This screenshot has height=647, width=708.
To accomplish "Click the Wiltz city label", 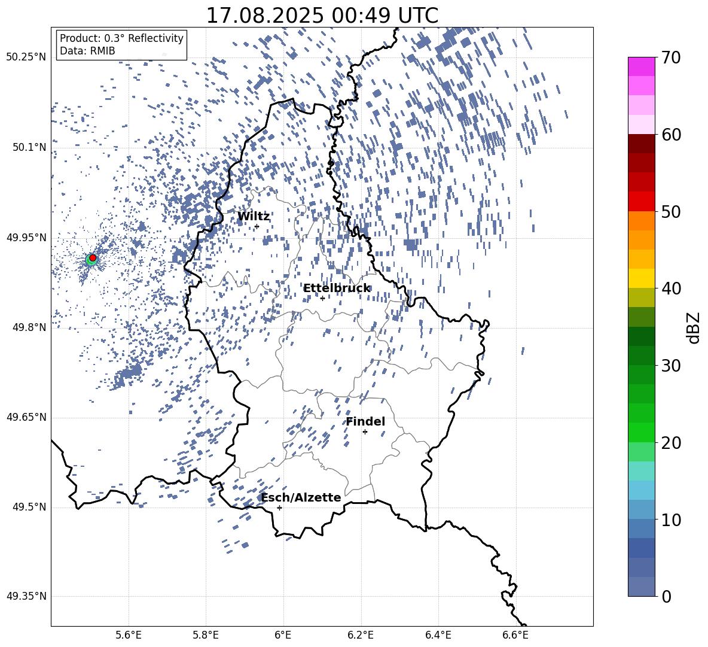I will tap(254, 217).
